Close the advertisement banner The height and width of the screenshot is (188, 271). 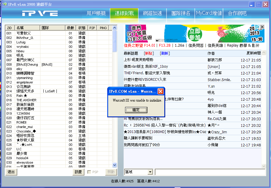point(262,27)
